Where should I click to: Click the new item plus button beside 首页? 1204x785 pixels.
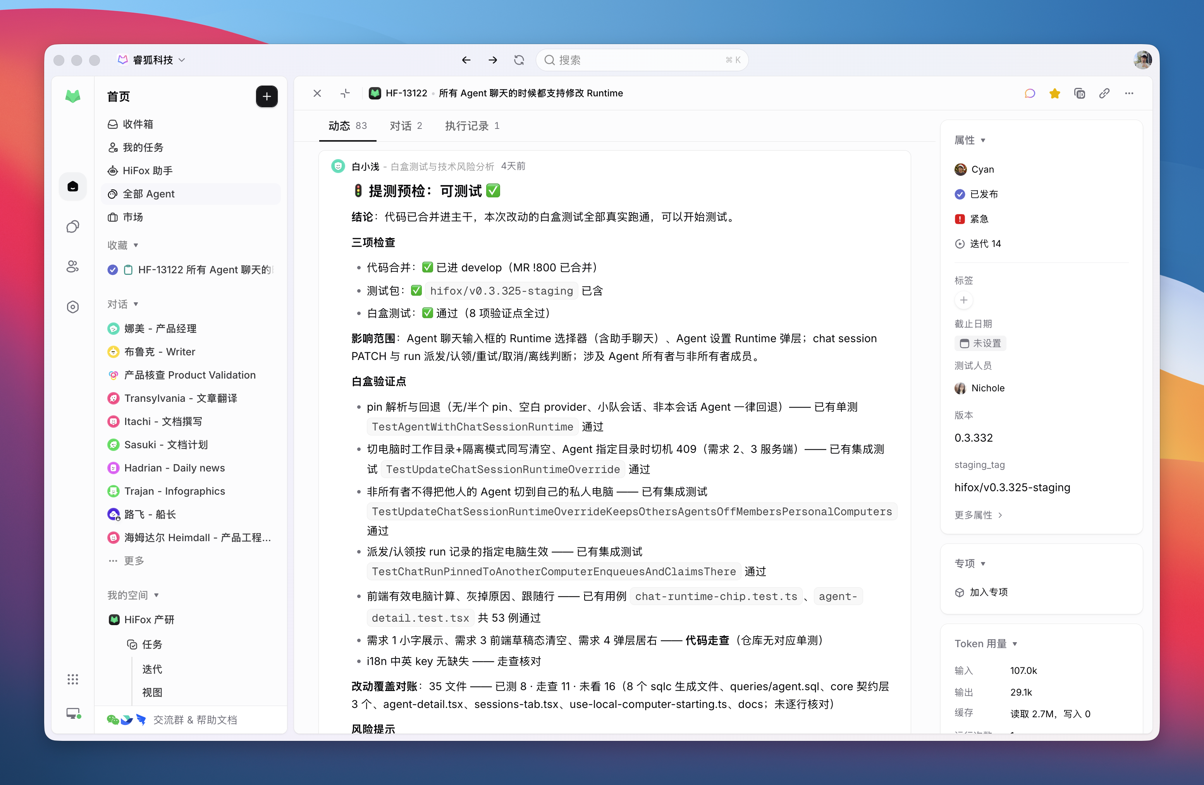267,96
